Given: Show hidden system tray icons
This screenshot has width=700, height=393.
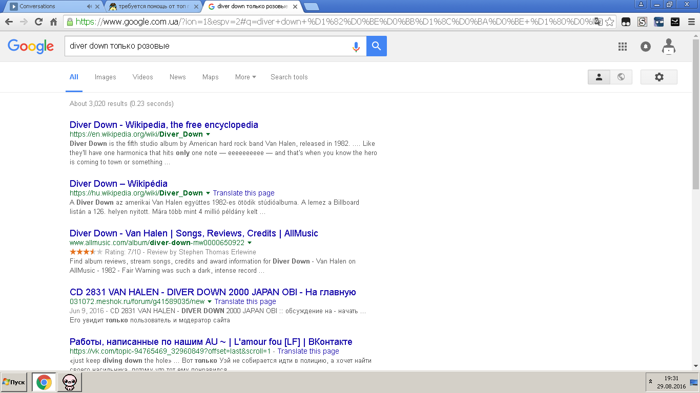Looking at the screenshot, I should (x=650, y=382).
